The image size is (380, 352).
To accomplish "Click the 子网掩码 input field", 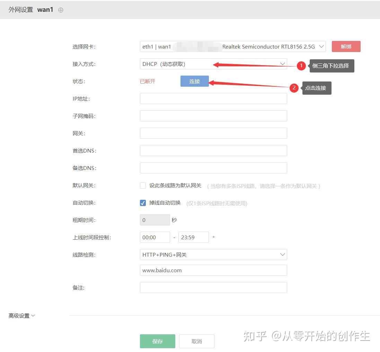I will coord(213,115).
